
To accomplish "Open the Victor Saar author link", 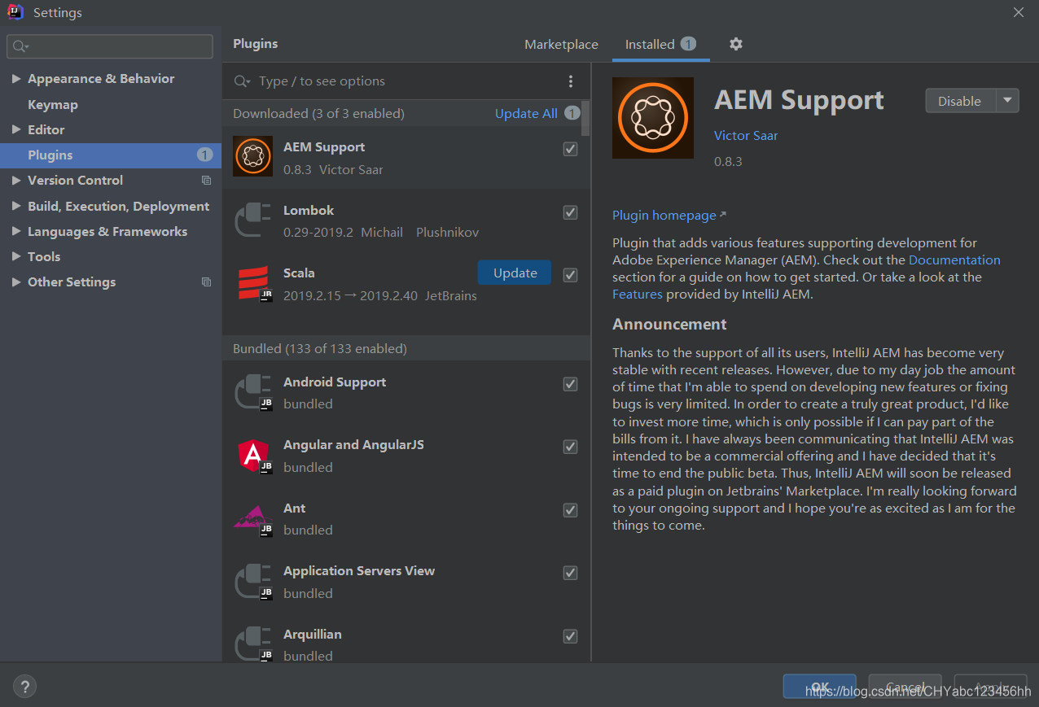I will click(746, 136).
